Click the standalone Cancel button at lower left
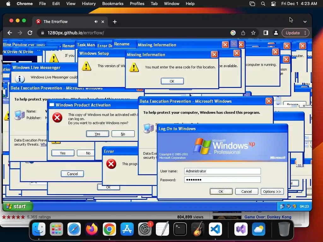The width and height of the screenshot is (323, 242). click(x=72, y=174)
